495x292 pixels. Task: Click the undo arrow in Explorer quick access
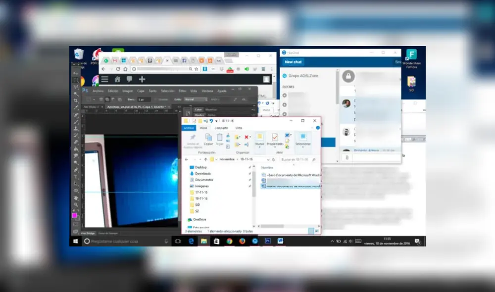(210, 120)
